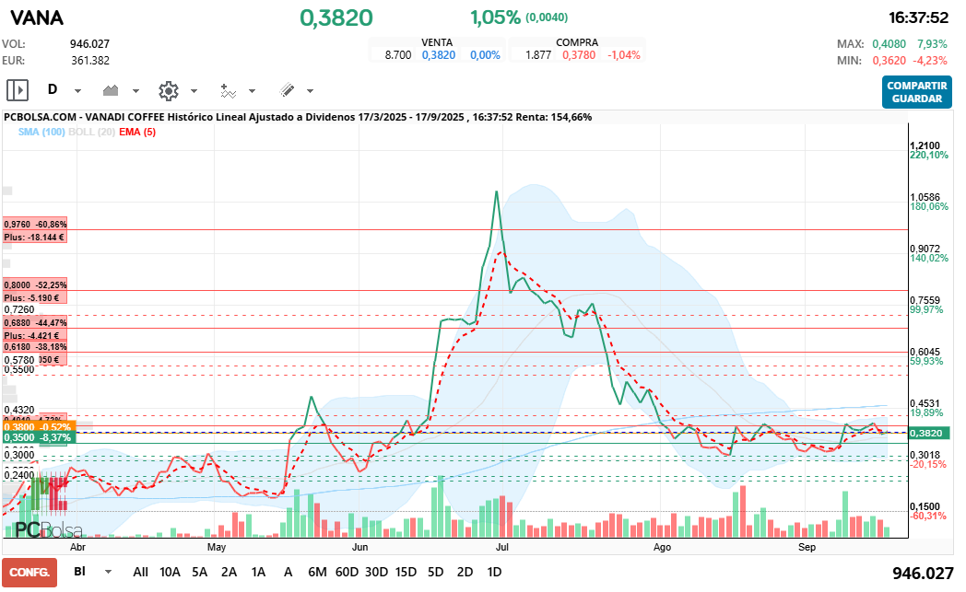Click the 0,5780 dashed level label
966x592 pixels.
tap(19, 360)
